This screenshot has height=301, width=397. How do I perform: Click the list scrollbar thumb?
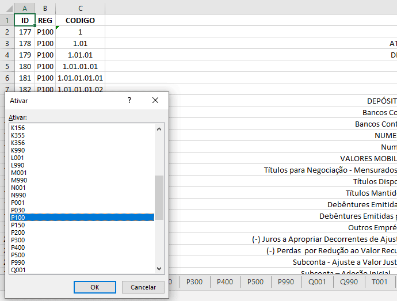159,197
